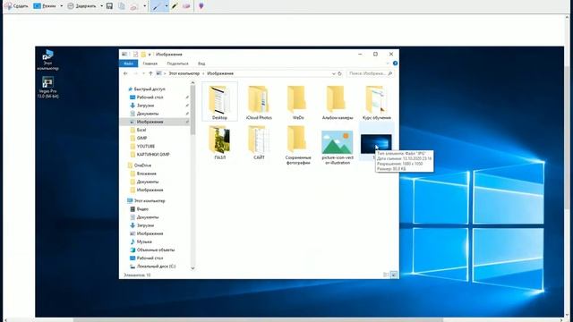573x322 pixels.
Task: Select the iCloud Photos folder
Action: pos(259,103)
